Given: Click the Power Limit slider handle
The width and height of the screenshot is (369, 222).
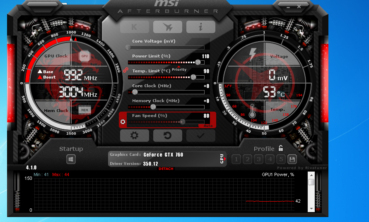Looking at the screenshot, I should tap(198, 62).
